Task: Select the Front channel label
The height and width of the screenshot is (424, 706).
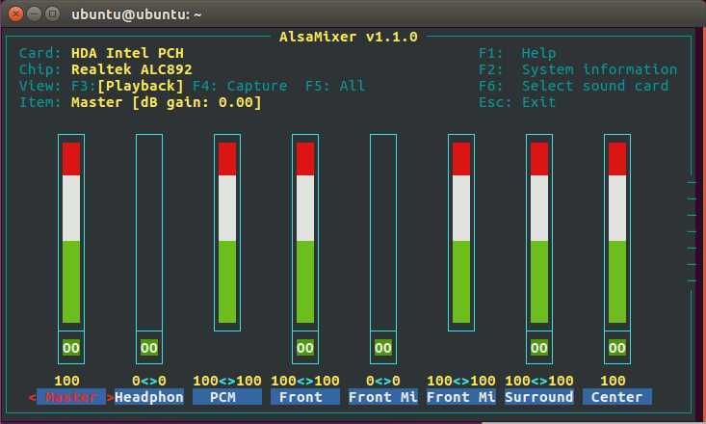Action: tap(305, 397)
